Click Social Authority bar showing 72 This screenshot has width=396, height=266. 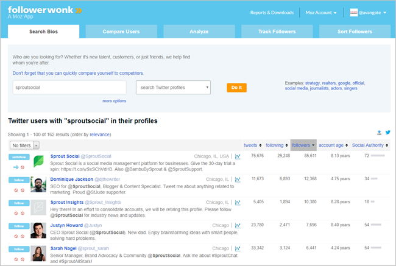click(x=378, y=156)
